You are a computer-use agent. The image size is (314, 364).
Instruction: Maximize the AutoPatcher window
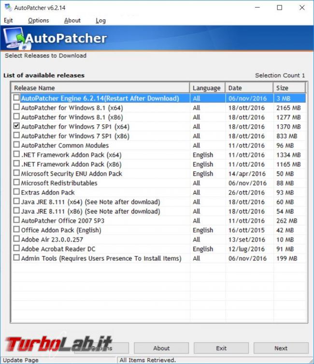(280, 8)
